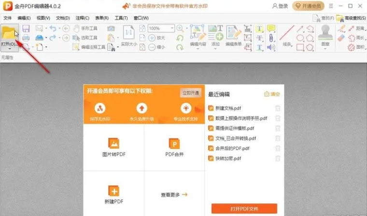Expand the arrow beside the Scanner icon
The height and width of the screenshot is (216, 367).
(46, 38)
